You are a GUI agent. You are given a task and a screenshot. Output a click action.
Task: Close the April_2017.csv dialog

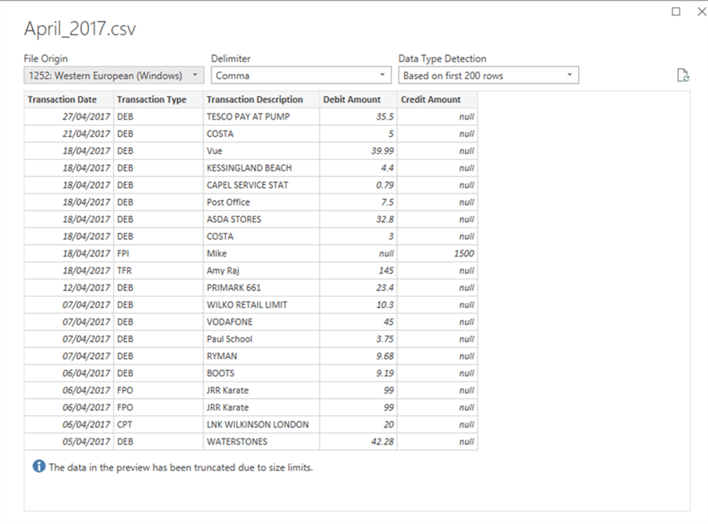tap(702, 11)
